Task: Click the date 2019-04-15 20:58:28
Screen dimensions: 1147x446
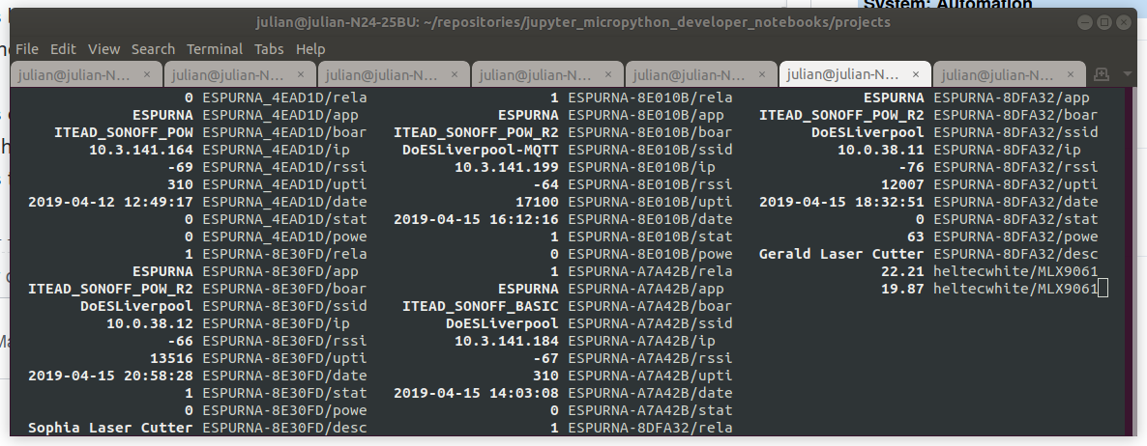Action: coord(110,376)
